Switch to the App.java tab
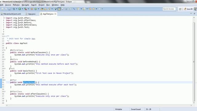 pyautogui.click(x=30, y=14)
